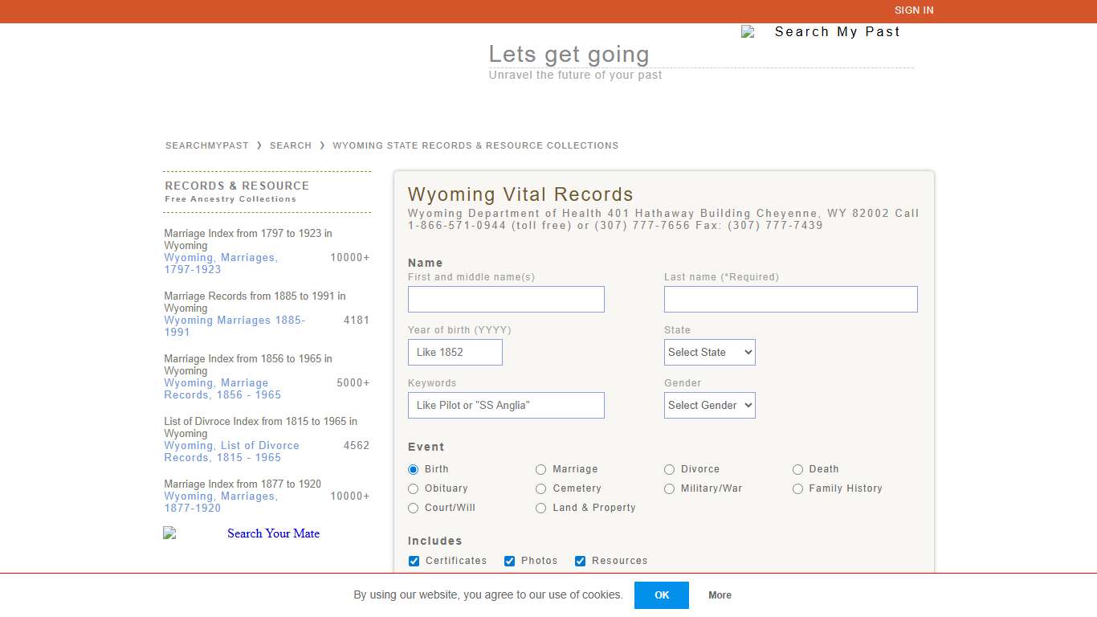Navigate to SEARCHMYPAST breadcrumb home
Viewport: 1097px width, 617px height.
(x=206, y=145)
